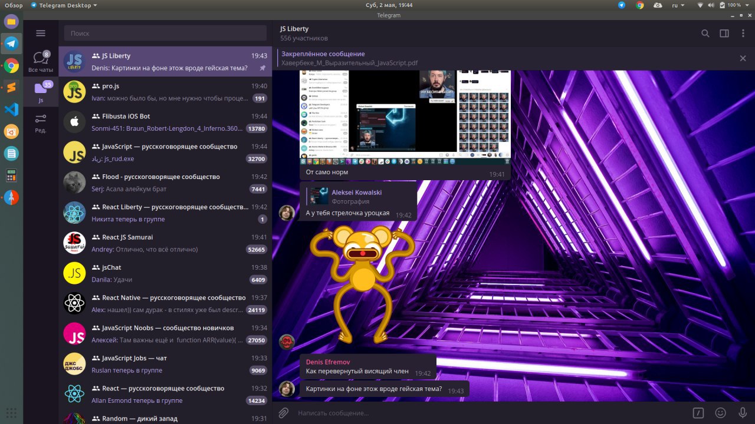755x424 pixels.
Task: Expand the system status menu in top bar
Action: [746, 5]
